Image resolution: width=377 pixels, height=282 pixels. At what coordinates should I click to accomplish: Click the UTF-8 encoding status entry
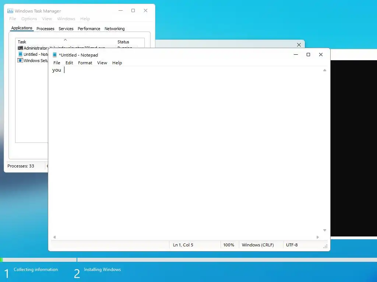click(x=292, y=245)
